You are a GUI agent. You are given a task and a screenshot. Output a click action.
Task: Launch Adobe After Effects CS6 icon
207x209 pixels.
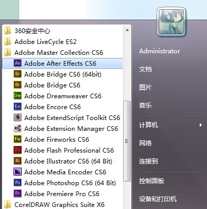point(18,63)
